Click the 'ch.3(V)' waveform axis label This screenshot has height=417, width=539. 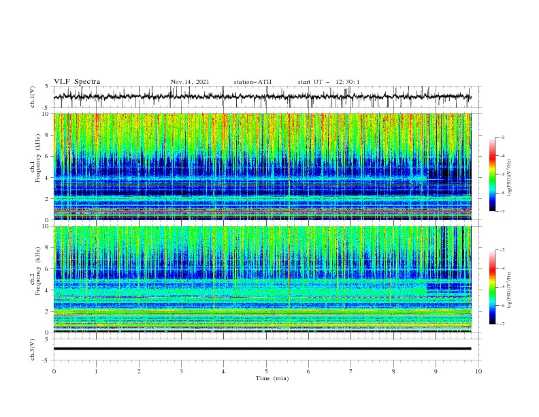click(x=33, y=350)
